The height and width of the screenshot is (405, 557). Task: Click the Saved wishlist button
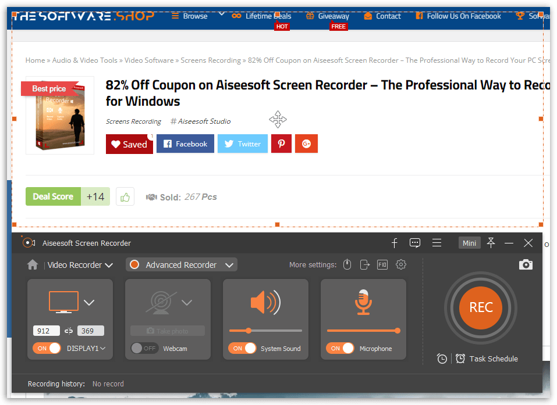(x=129, y=144)
